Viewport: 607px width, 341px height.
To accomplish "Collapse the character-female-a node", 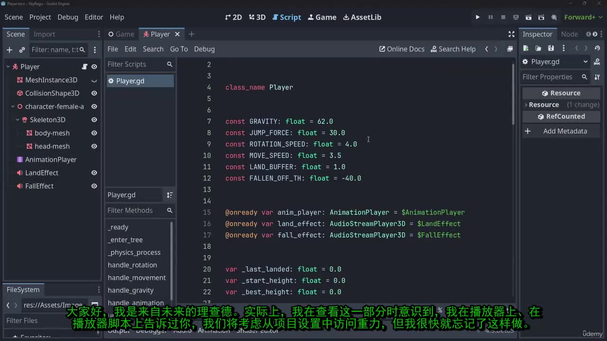I will pos(13,107).
